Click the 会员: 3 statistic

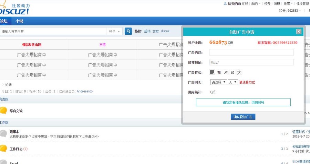point(50,91)
